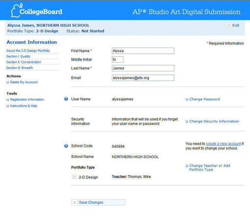Open help icon beside School Code
Screen dimensions: 250x216
[x=66, y=146]
